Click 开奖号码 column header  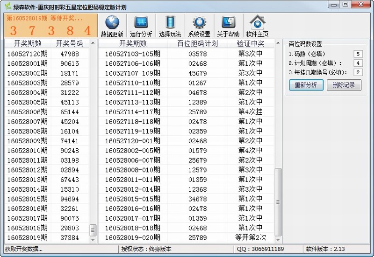(x=70, y=43)
